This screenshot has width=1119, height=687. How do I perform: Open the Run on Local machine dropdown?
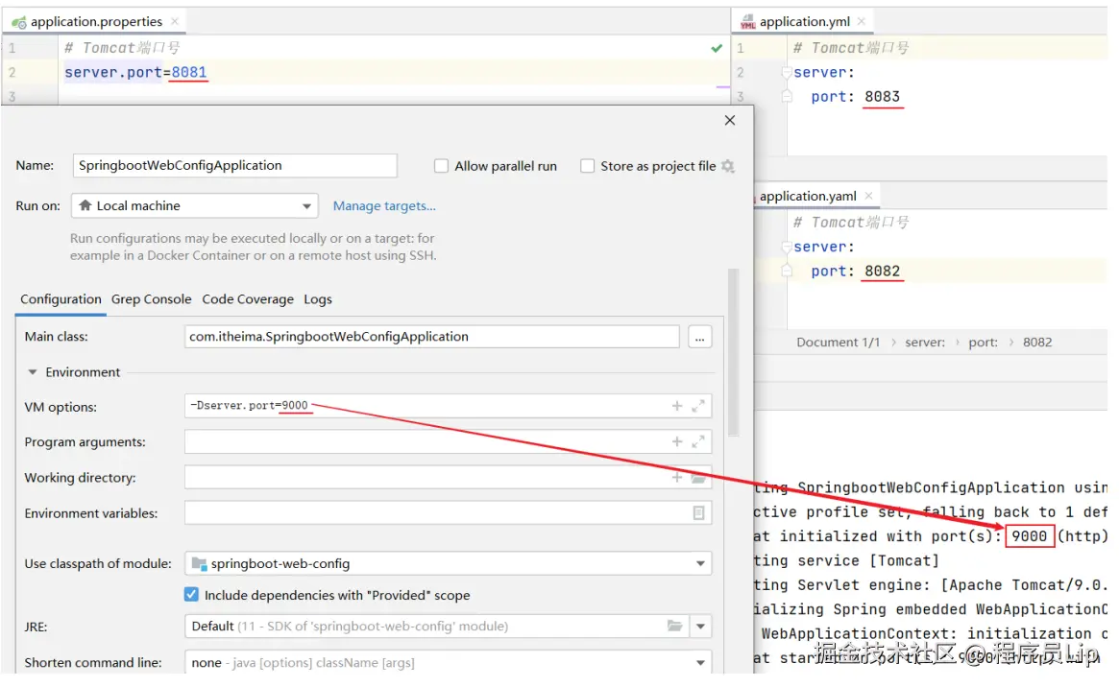click(x=195, y=206)
